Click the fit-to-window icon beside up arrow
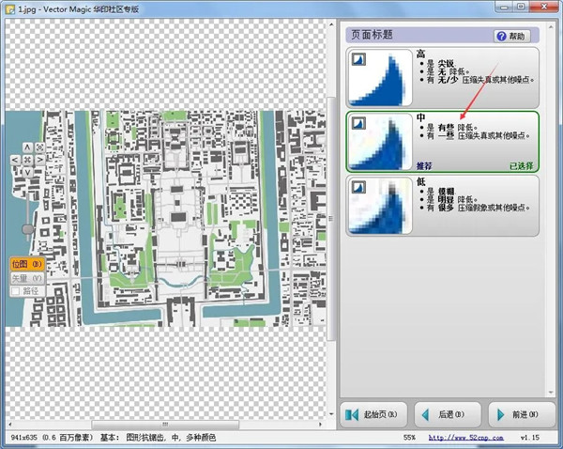Image resolution: width=563 pixels, height=449 pixels. point(38,147)
